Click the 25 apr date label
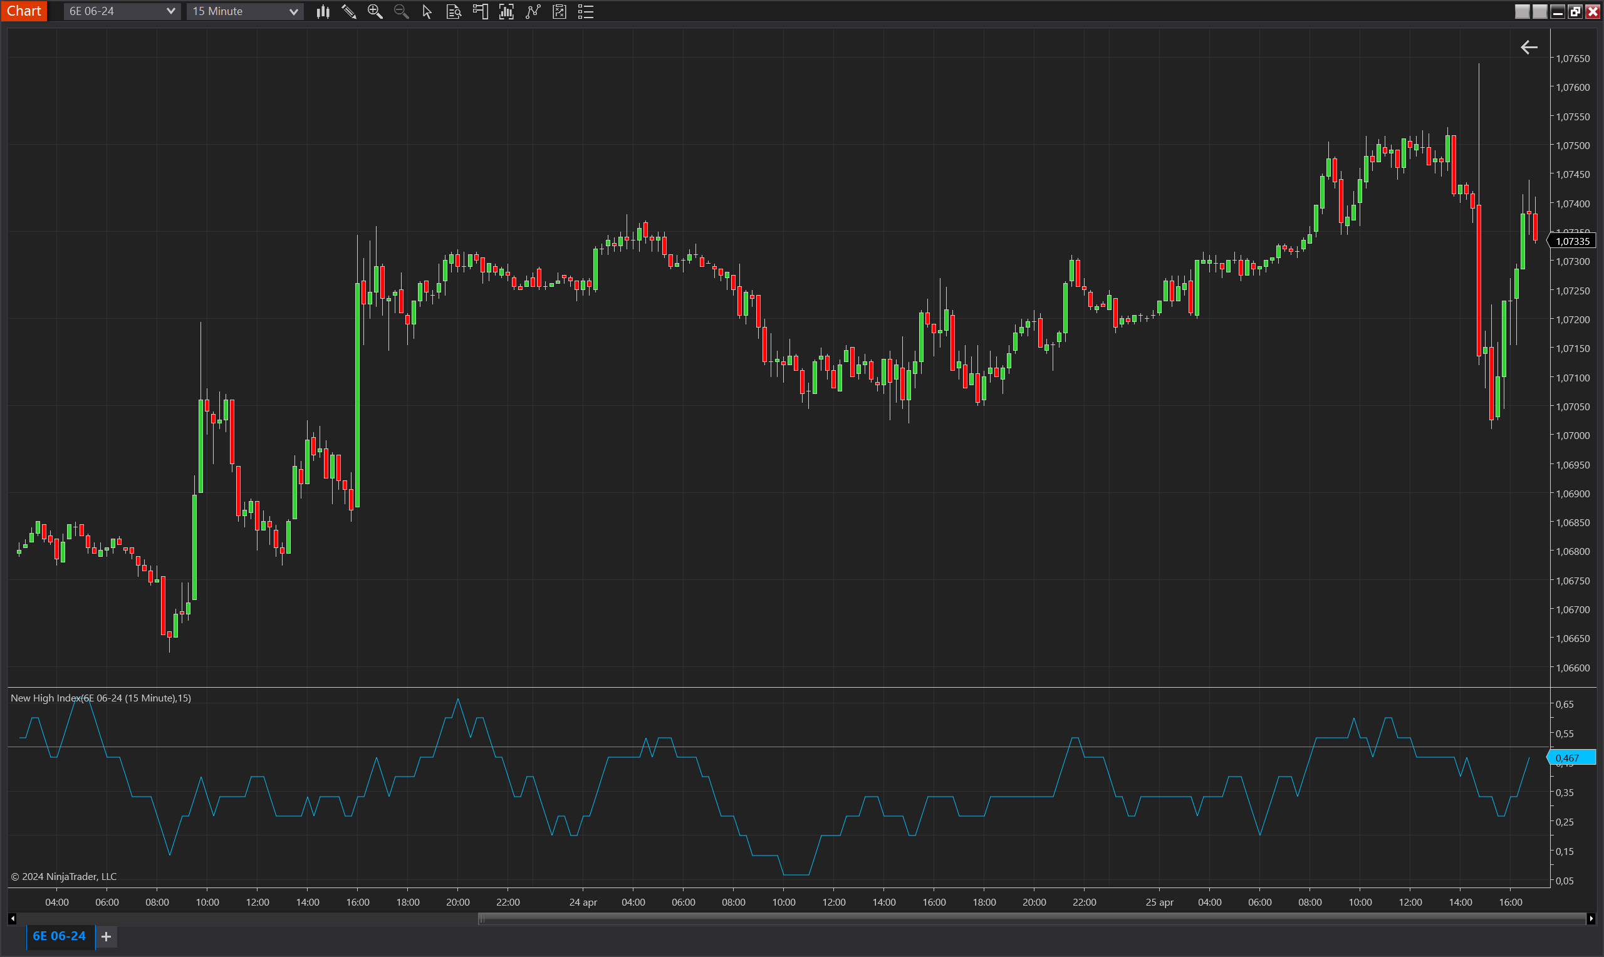This screenshot has height=957, width=1604. (x=1159, y=902)
